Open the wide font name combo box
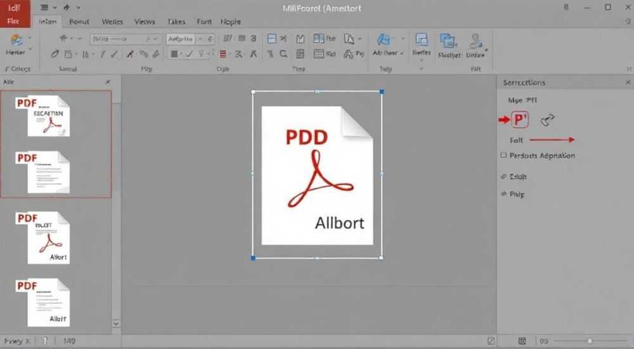Screen dimensions: 634x349 point(125,39)
